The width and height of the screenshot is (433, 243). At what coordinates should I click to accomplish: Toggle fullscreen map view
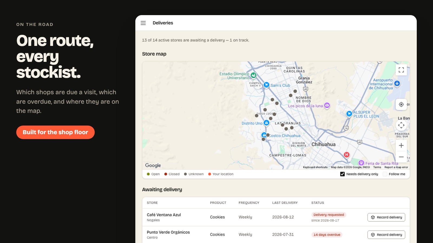(401, 70)
